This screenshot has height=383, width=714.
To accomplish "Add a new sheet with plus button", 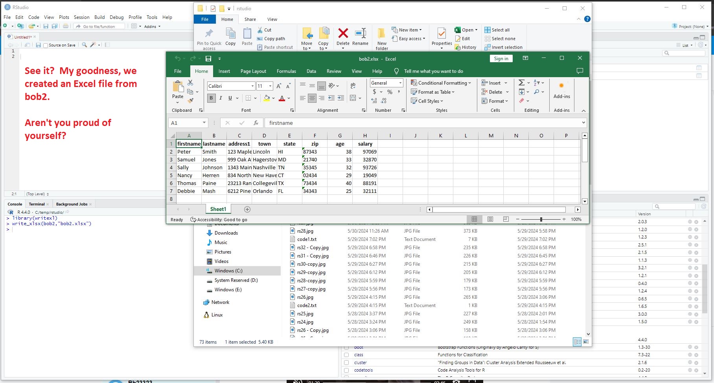I will (x=247, y=209).
